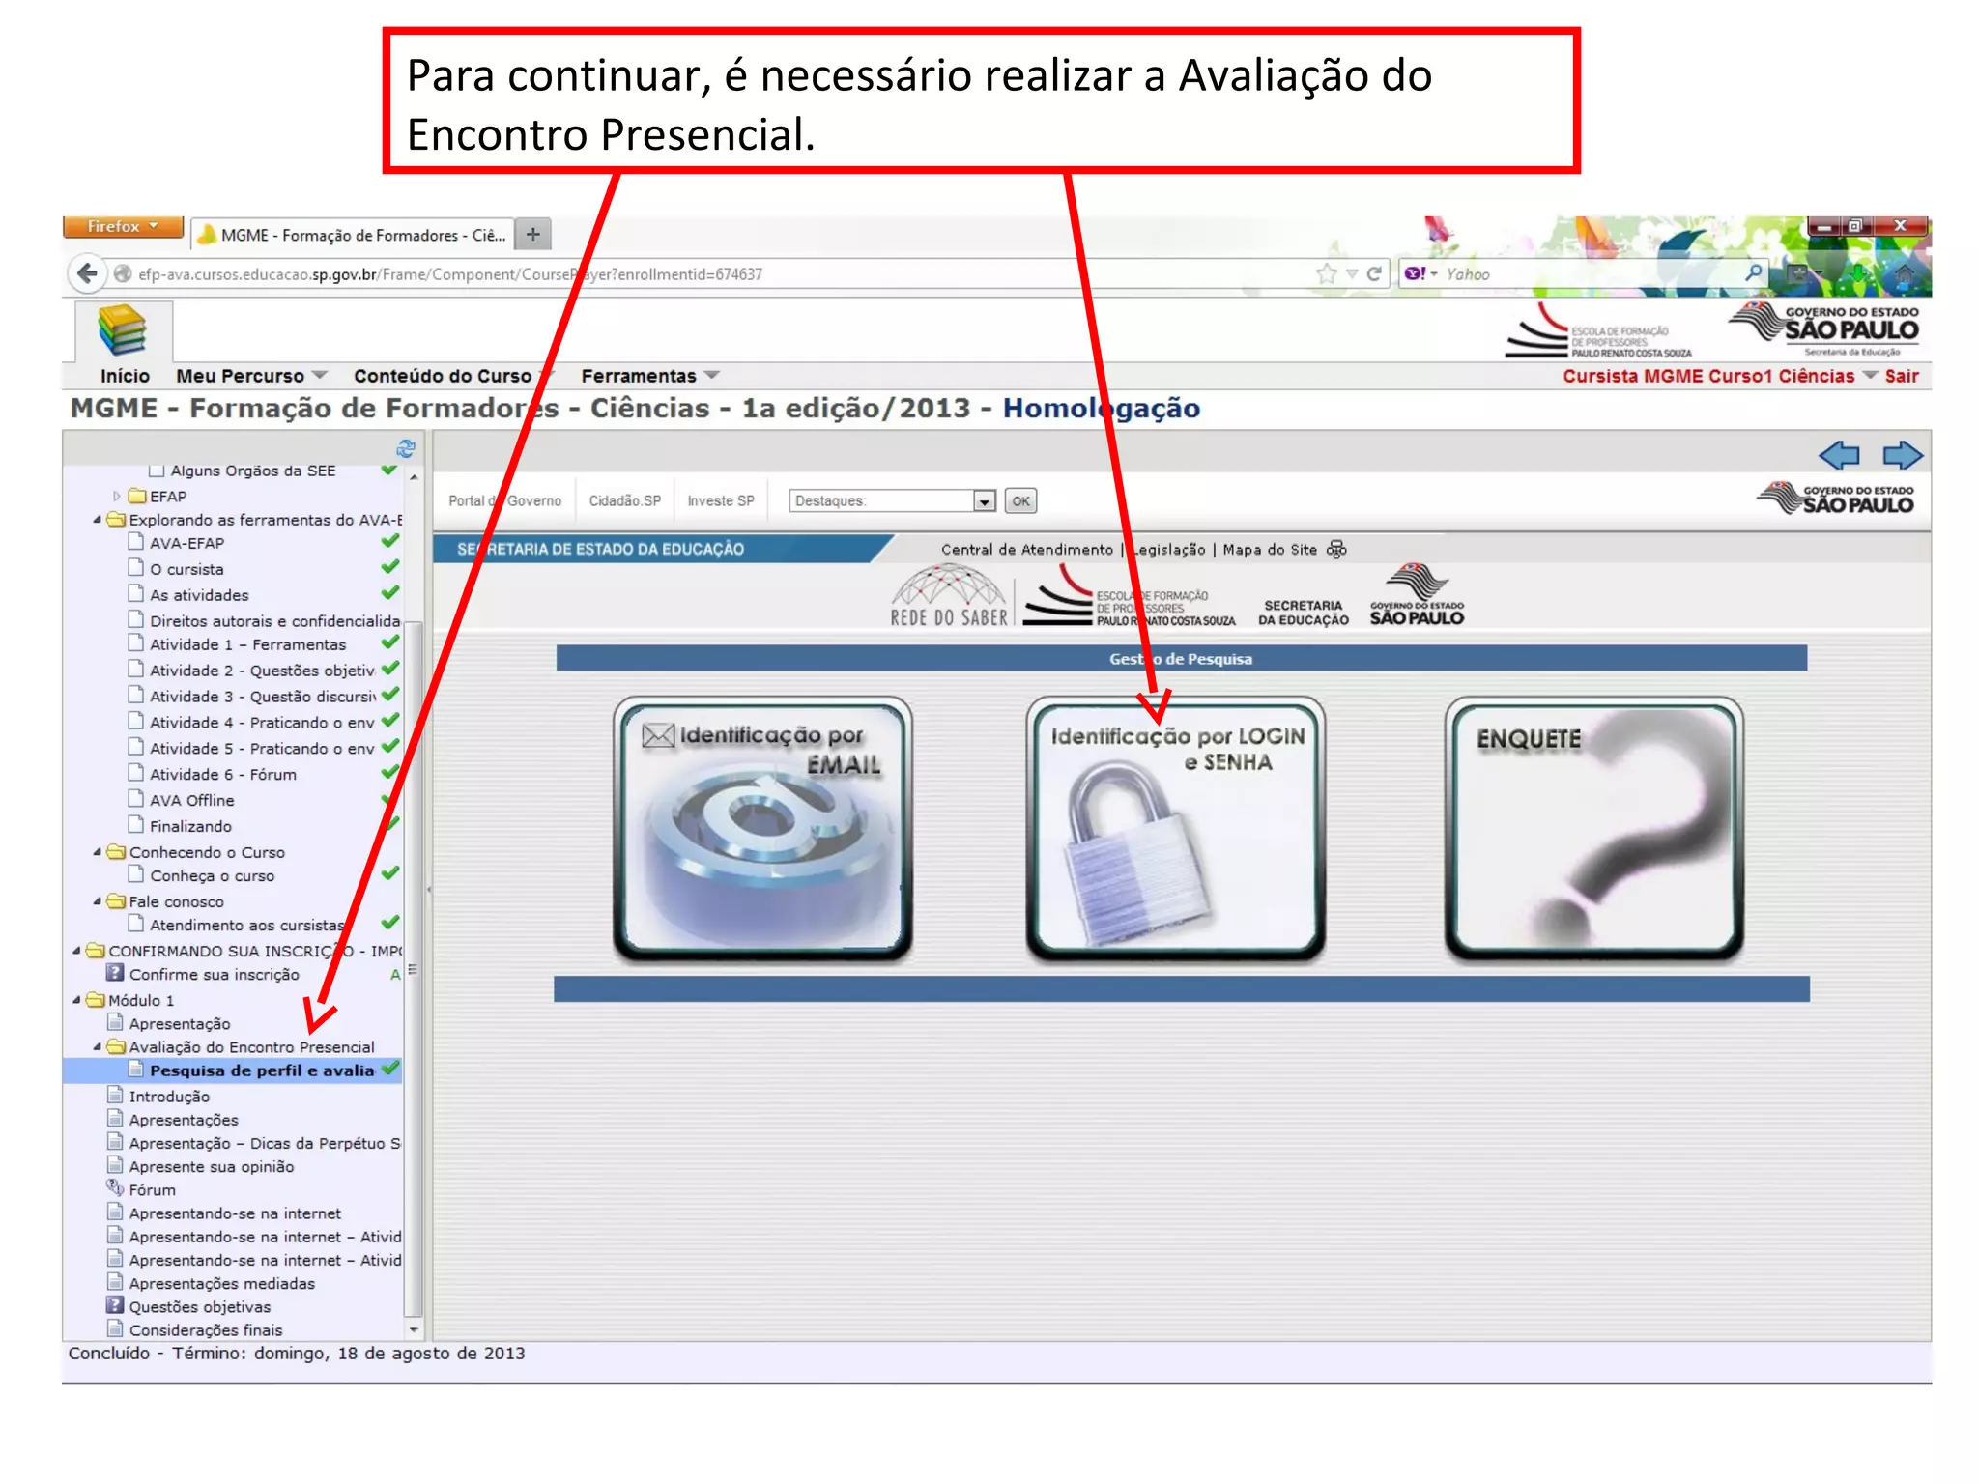The image size is (1979, 1484).
Task: Click the address bar URL field
Action: pyautogui.click(x=715, y=273)
